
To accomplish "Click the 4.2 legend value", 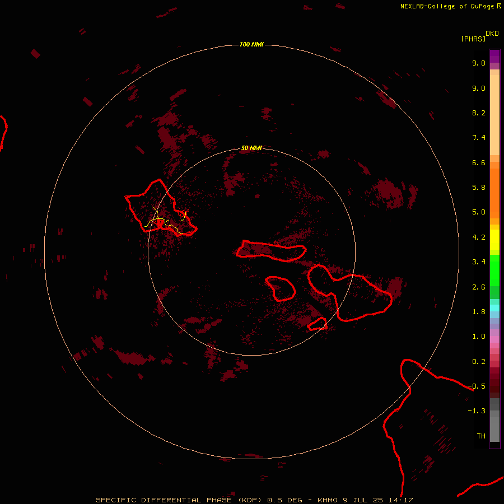I will pyautogui.click(x=479, y=237).
